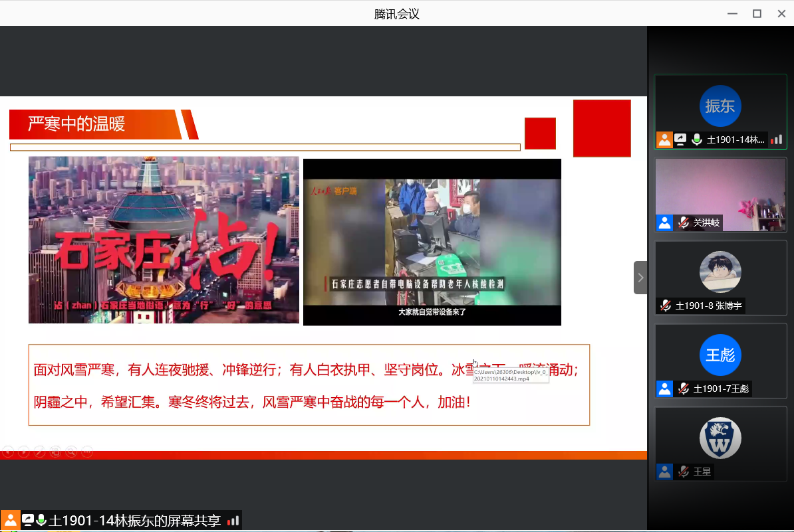
Task: Click the next slide arrow in slideshow toolbar
Action: click(24, 452)
